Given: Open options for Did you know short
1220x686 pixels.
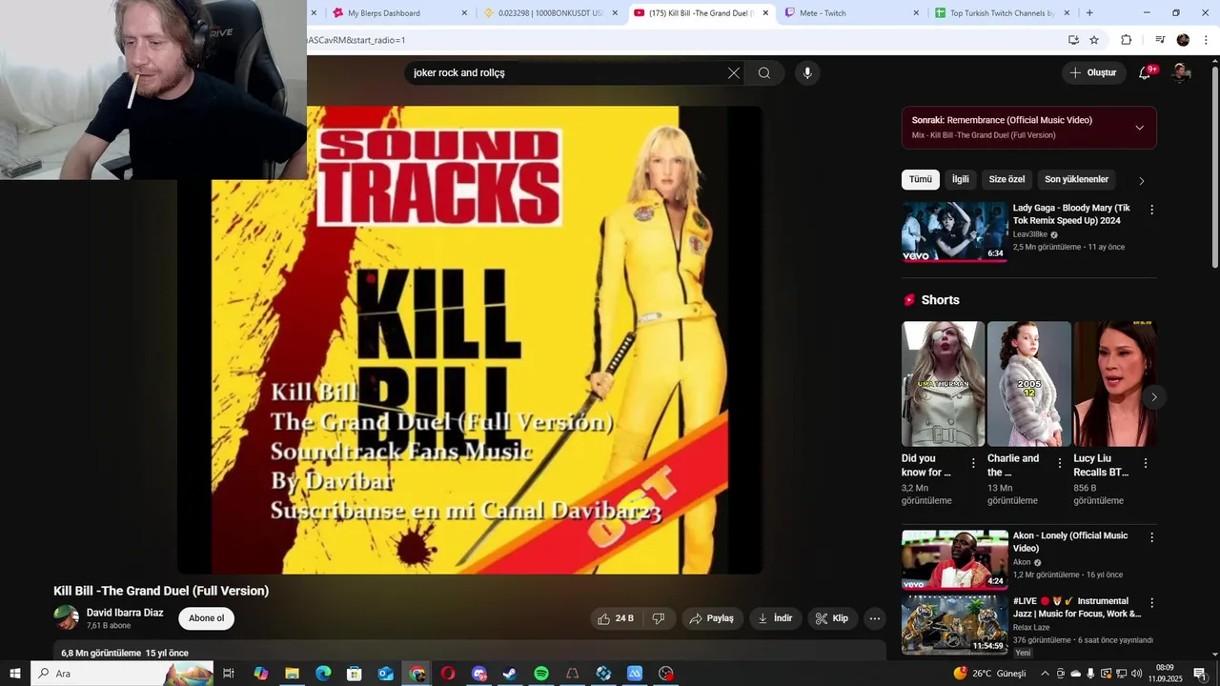Looking at the screenshot, I should click(x=973, y=463).
